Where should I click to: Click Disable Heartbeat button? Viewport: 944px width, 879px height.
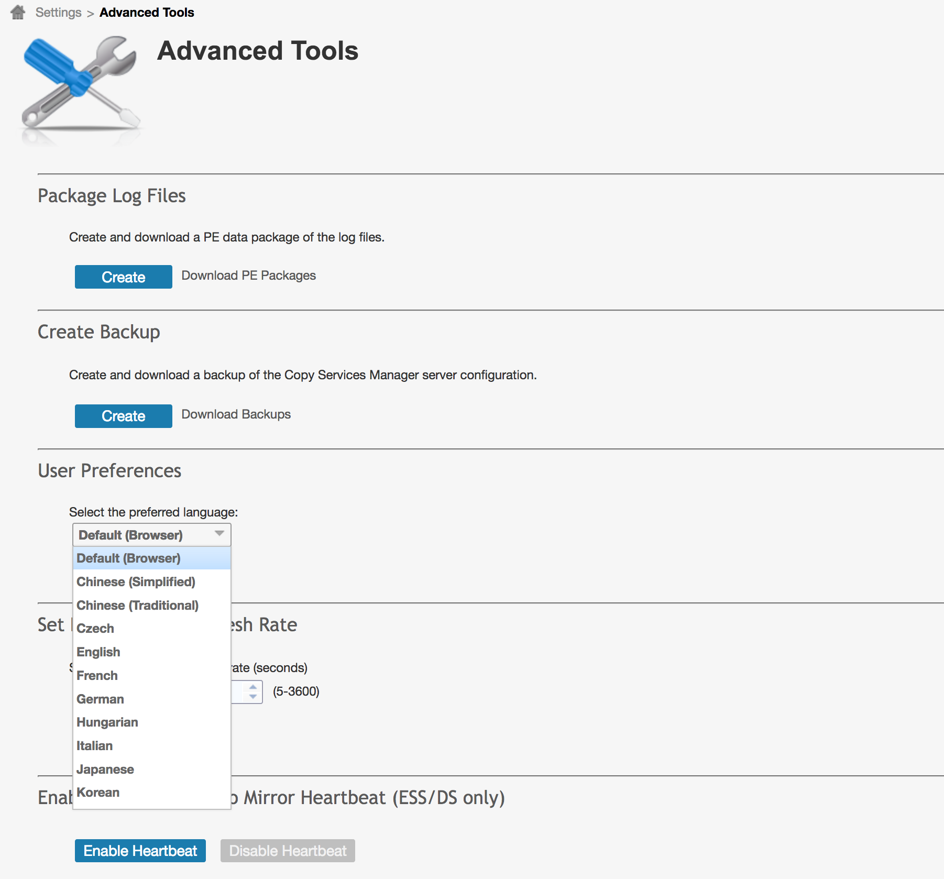pos(288,851)
